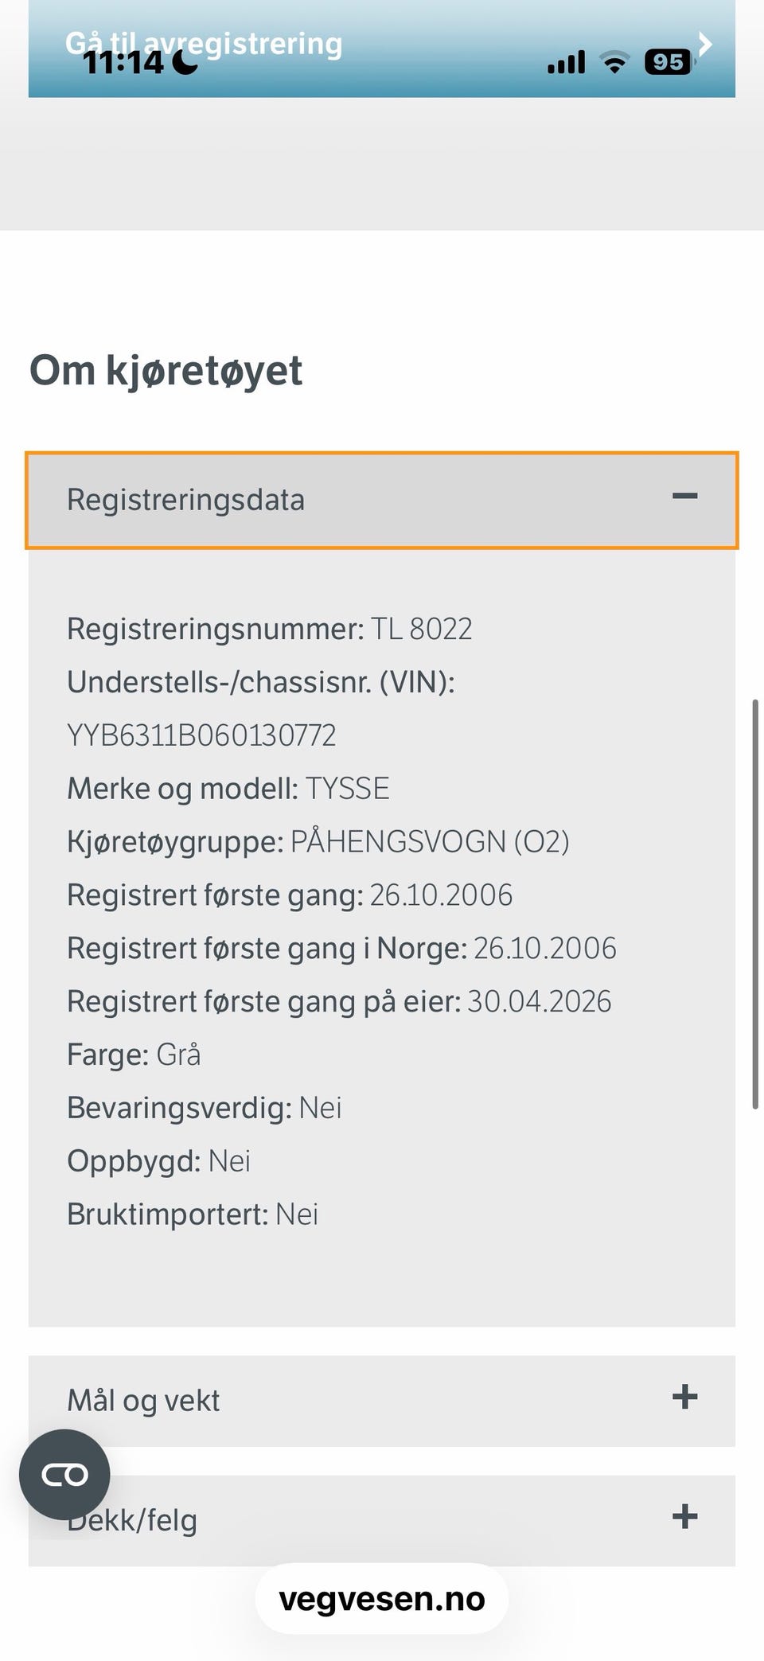Tap the battery indicator in status bar

[x=668, y=62]
